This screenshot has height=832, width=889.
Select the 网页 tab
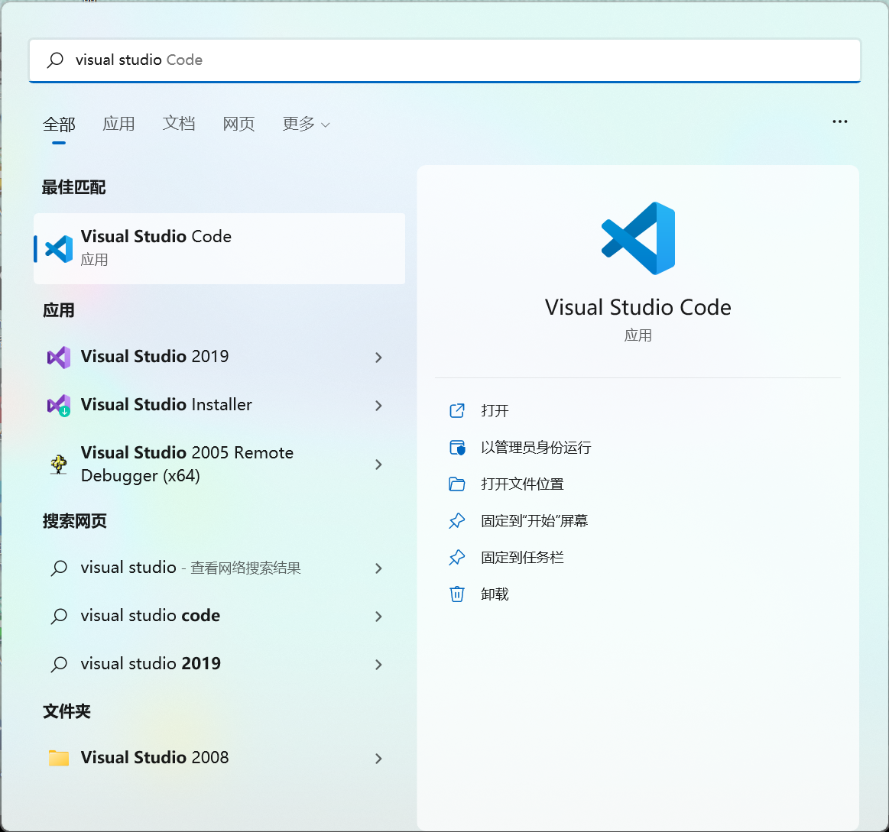[238, 124]
